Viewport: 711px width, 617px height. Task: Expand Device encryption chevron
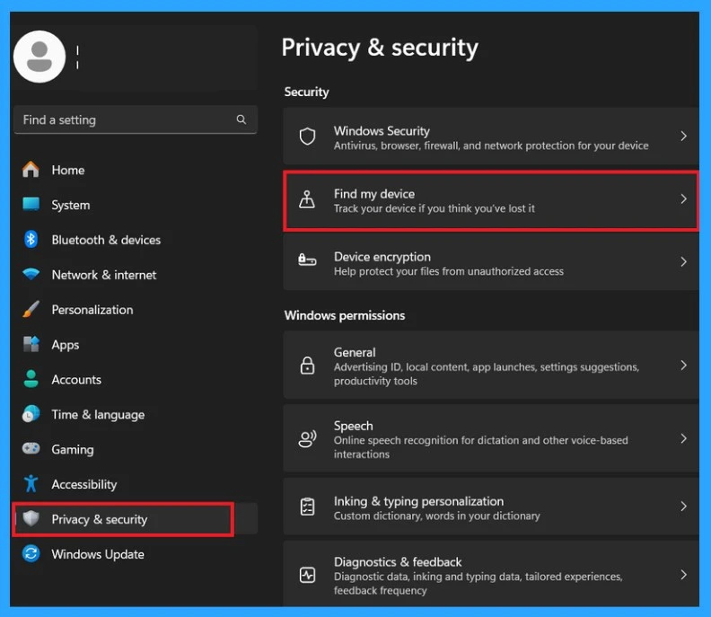pos(683,261)
